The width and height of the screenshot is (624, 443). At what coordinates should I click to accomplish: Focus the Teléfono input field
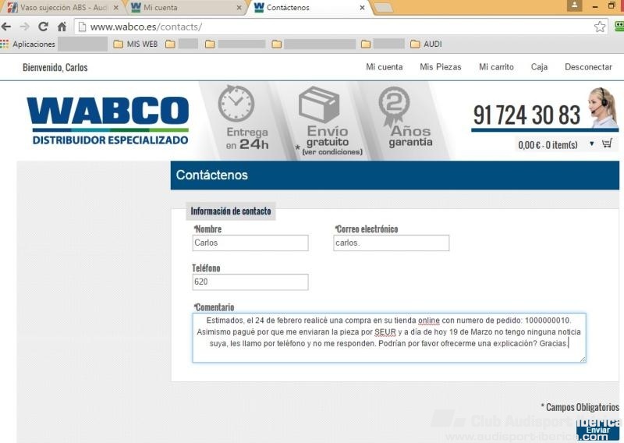(x=250, y=282)
